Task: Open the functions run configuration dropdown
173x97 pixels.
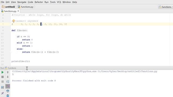Action: 165,7
